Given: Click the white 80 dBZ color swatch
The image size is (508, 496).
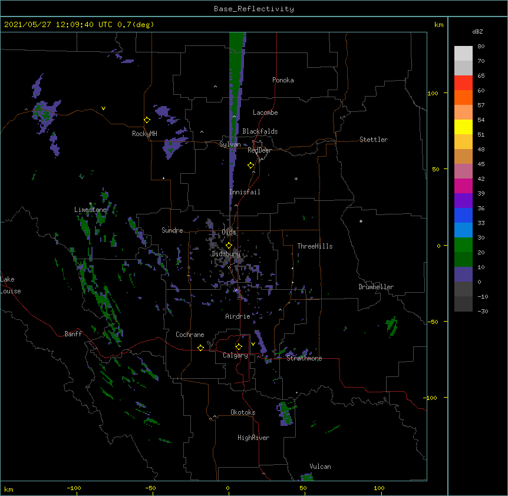Looking at the screenshot, I should click(x=463, y=53).
